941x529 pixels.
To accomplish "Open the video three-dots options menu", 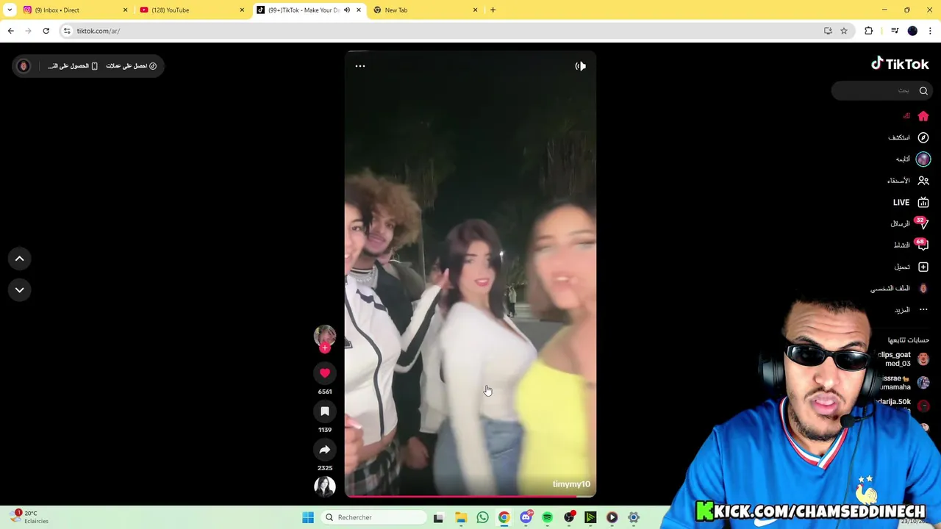I will 360,66.
